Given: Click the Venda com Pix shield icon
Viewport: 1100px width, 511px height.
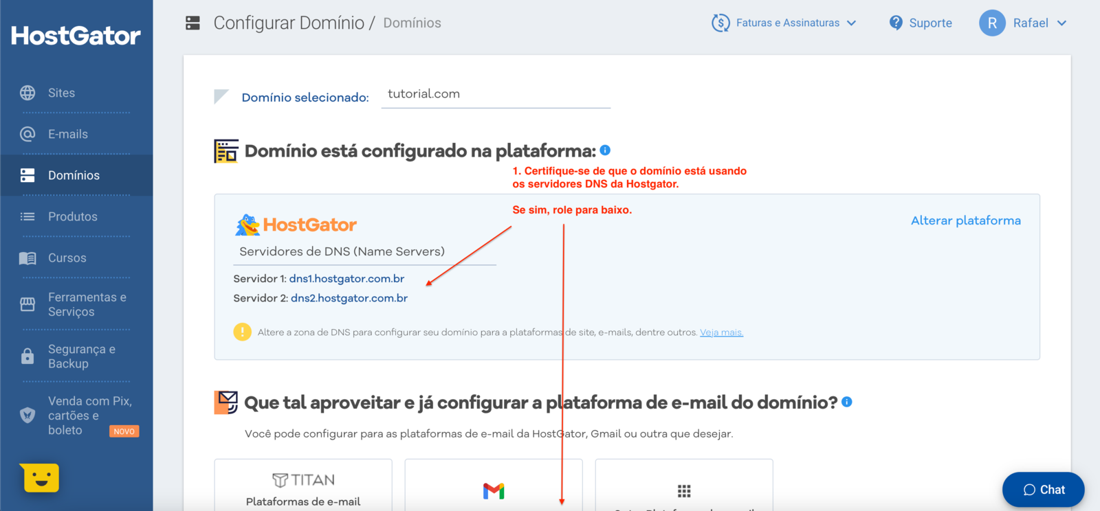Looking at the screenshot, I should [x=27, y=415].
